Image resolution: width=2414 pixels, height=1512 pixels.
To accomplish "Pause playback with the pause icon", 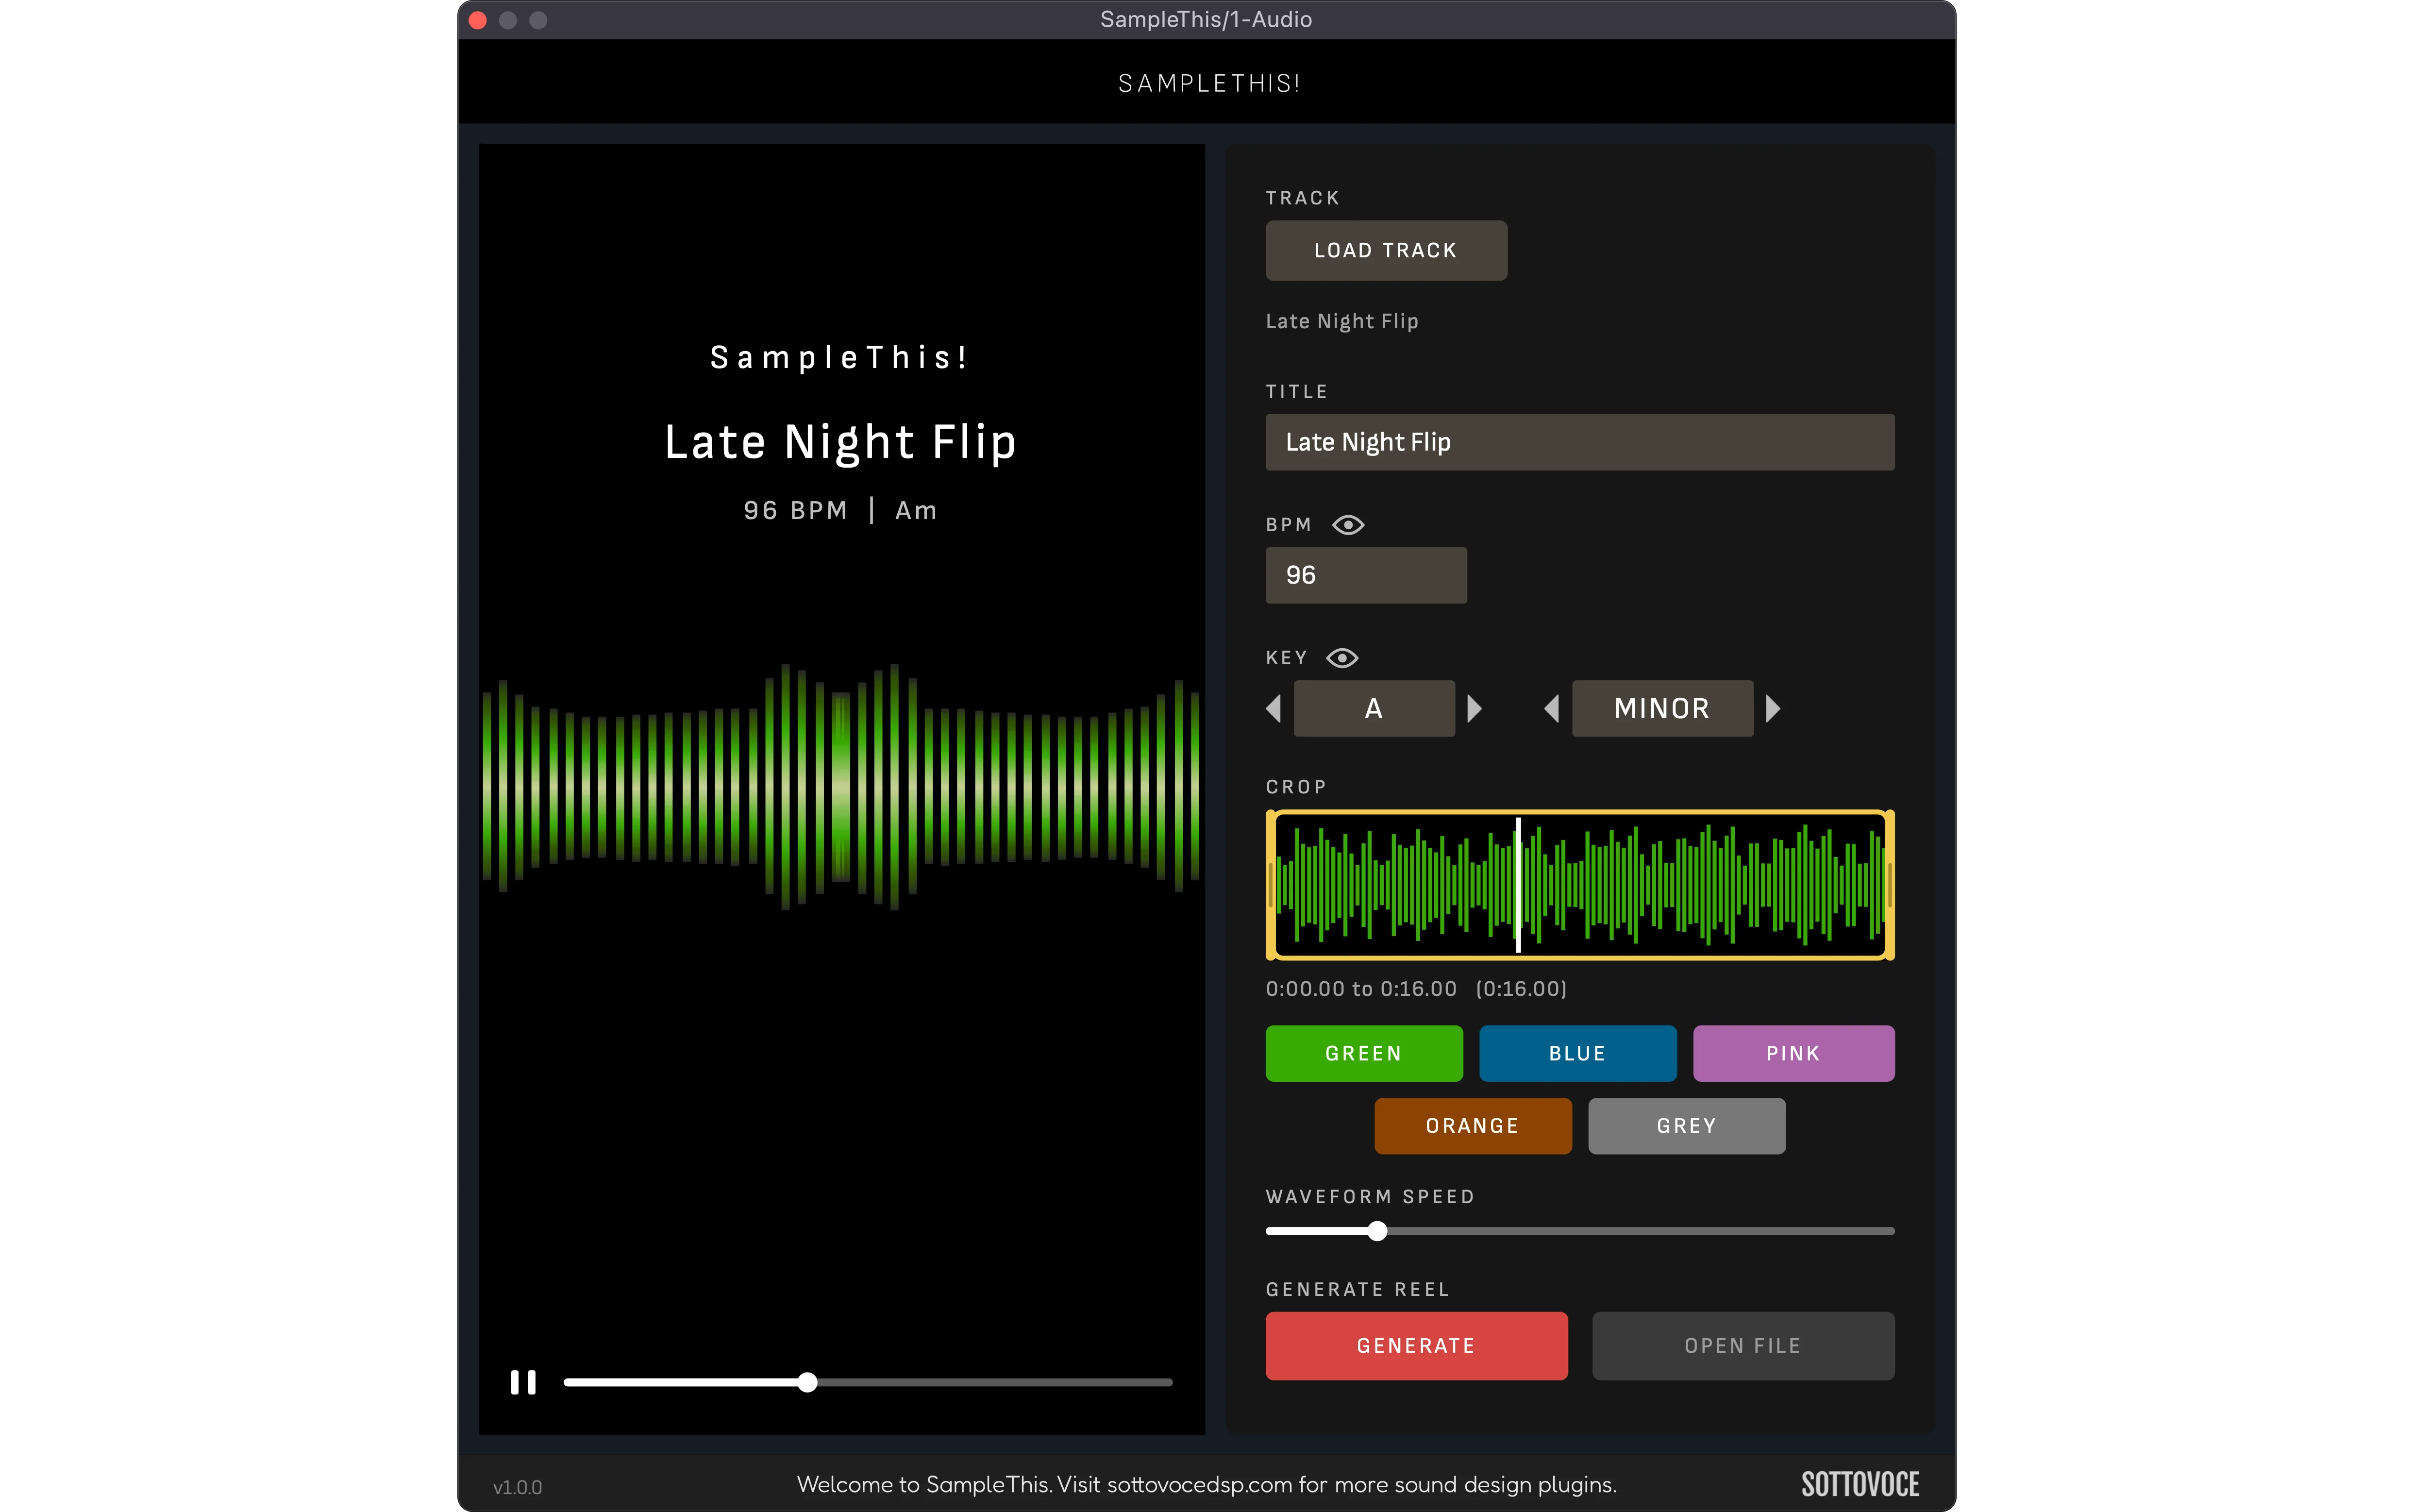I will (523, 1382).
